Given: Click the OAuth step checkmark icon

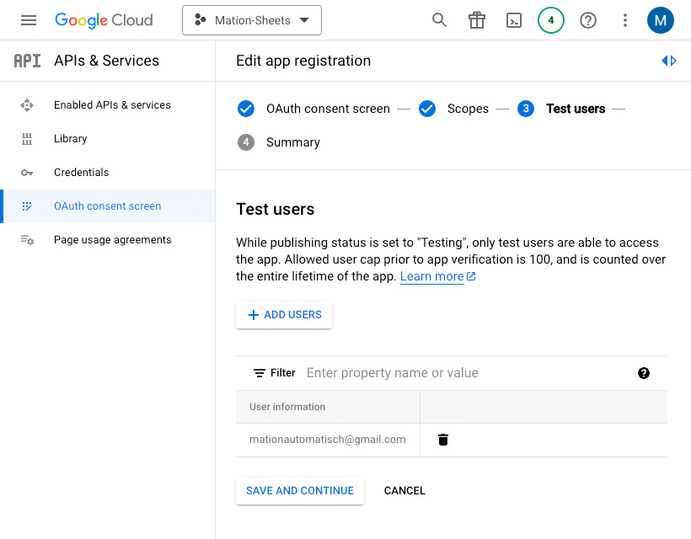Looking at the screenshot, I should [246, 109].
